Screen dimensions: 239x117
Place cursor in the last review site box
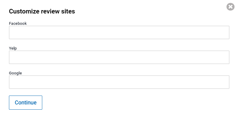click(119, 82)
